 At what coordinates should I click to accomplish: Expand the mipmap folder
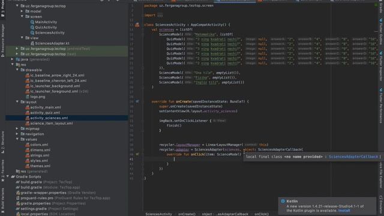[x=17, y=128]
